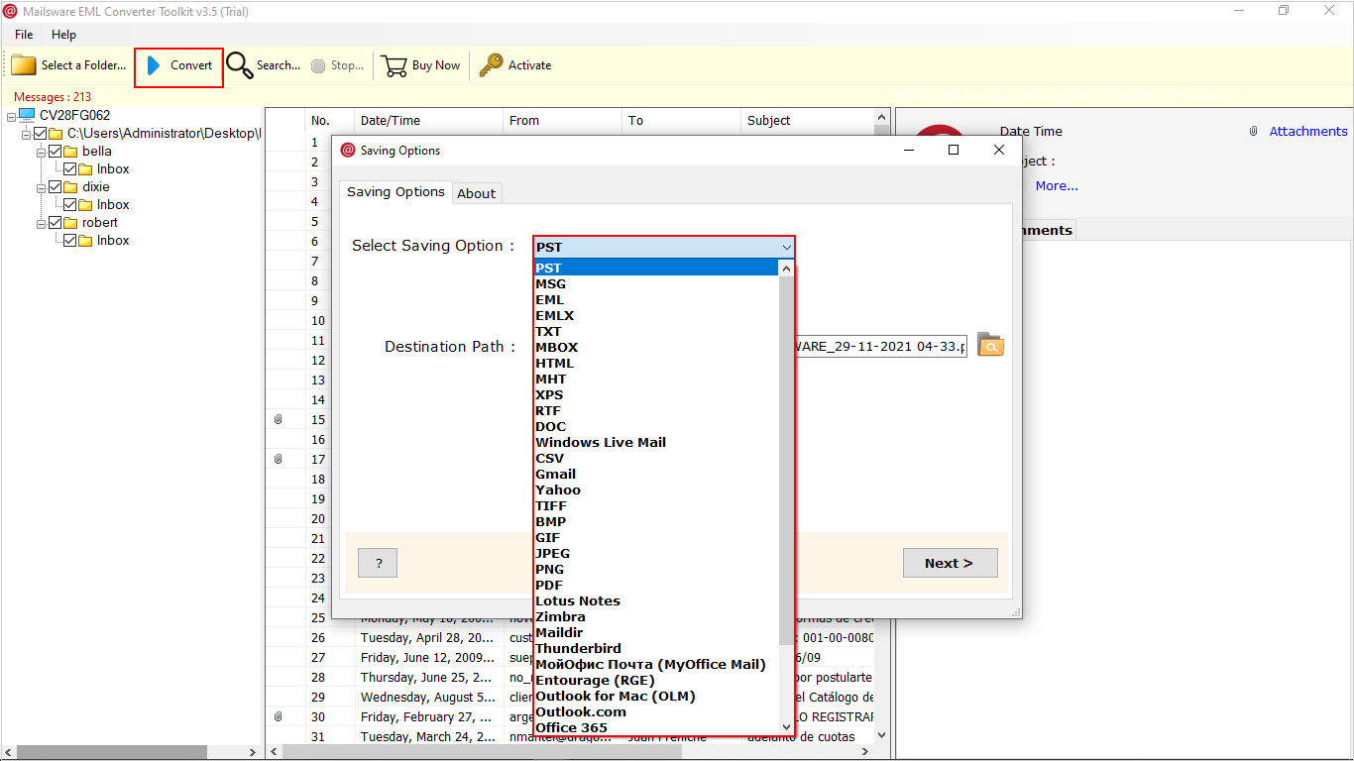Viewport: 1354px width, 761px height.
Task: Uncheck the Inbox checkbox under robert
Action: tap(69, 241)
